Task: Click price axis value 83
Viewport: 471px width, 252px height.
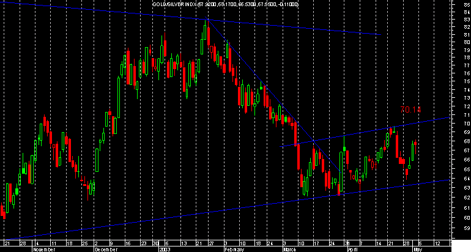Action: coord(467,20)
